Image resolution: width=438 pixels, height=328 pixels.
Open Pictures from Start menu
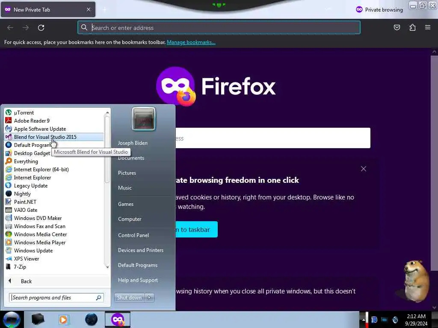pyautogui.click(x=127, y=173)
